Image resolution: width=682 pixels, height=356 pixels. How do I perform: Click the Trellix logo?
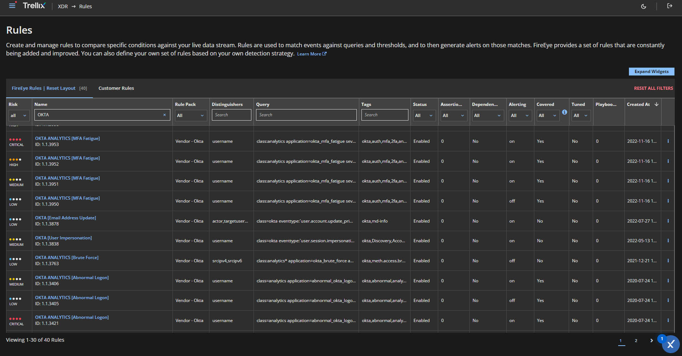coord(34,6)
